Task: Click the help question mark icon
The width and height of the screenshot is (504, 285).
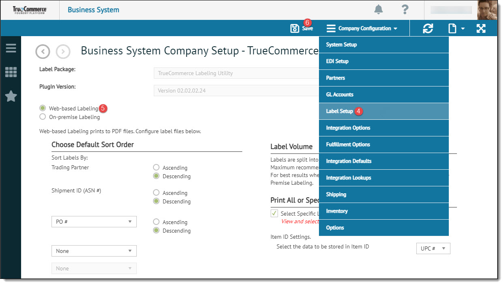Action: coord(405,10)
